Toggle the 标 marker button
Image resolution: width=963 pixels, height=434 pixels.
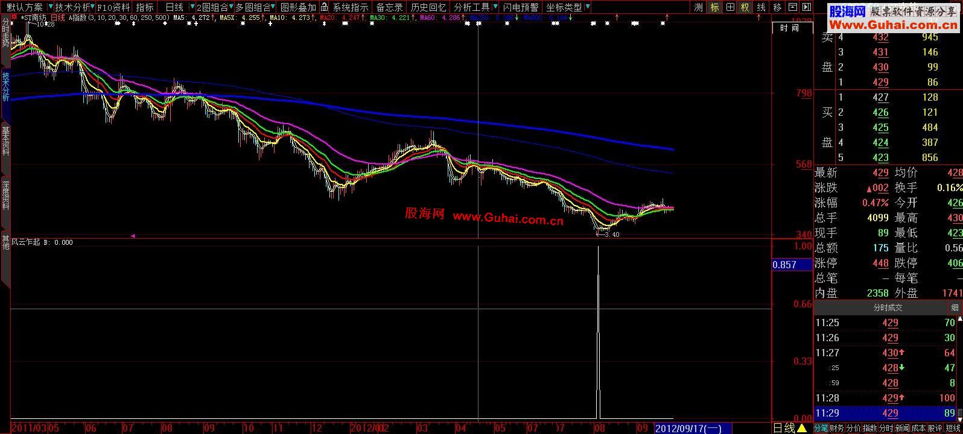click(x=714, y=7)
